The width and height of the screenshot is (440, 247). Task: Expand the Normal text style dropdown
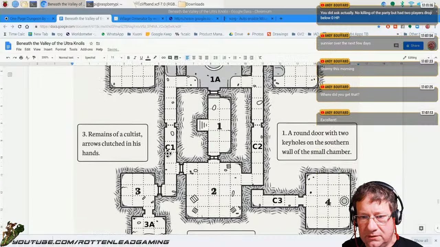point(69,58)
